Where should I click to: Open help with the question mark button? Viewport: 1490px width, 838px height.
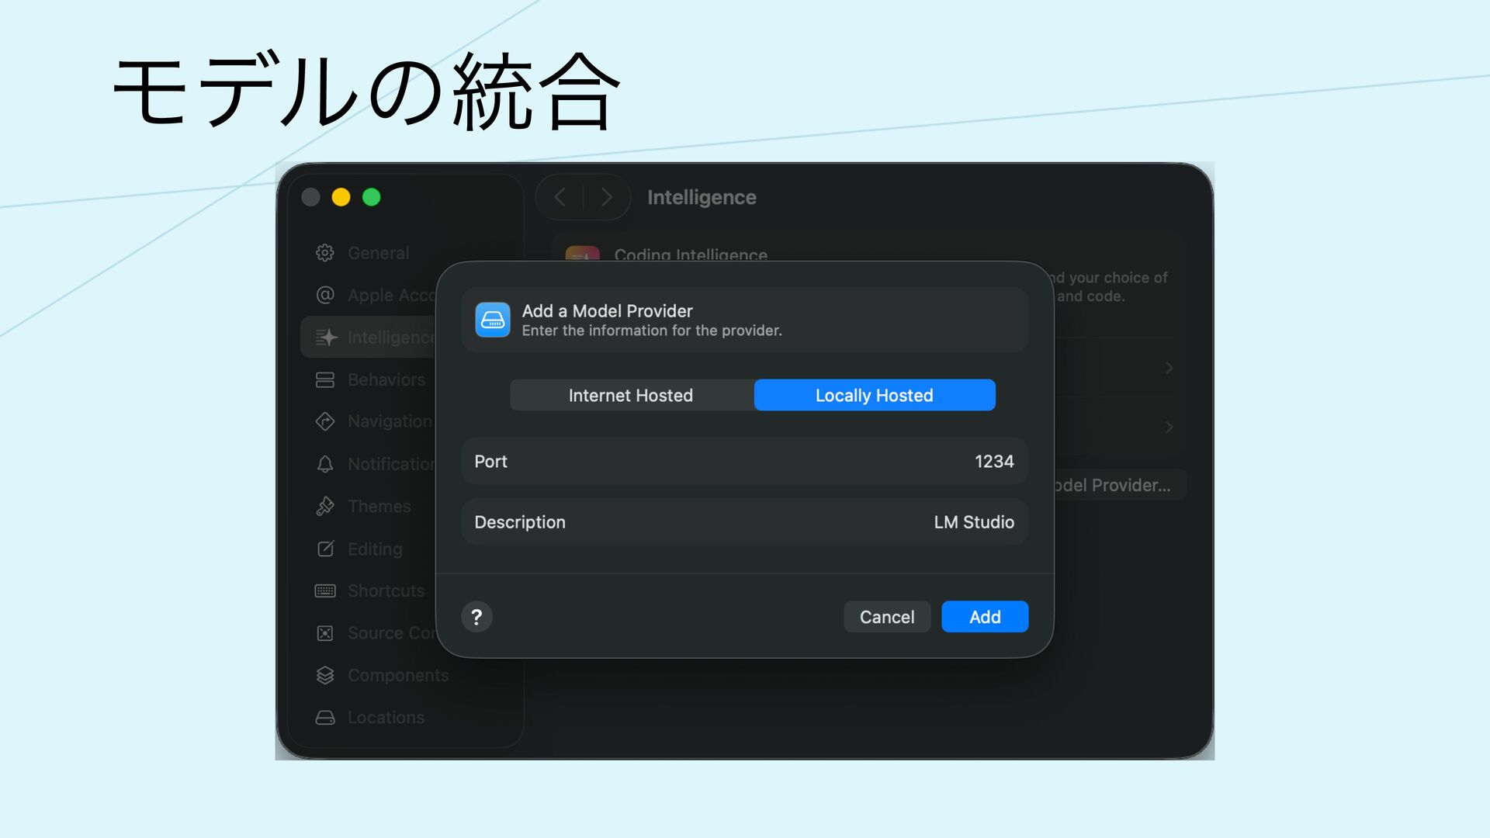point(476,617)
